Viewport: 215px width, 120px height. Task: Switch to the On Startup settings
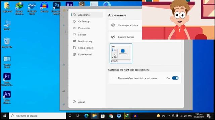tap(87, 21)
